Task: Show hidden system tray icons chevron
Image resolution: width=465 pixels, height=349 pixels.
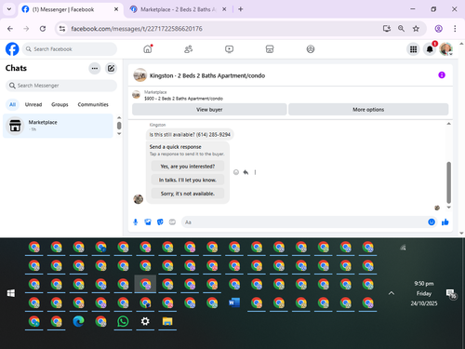Action: click(x=392, y=293)
